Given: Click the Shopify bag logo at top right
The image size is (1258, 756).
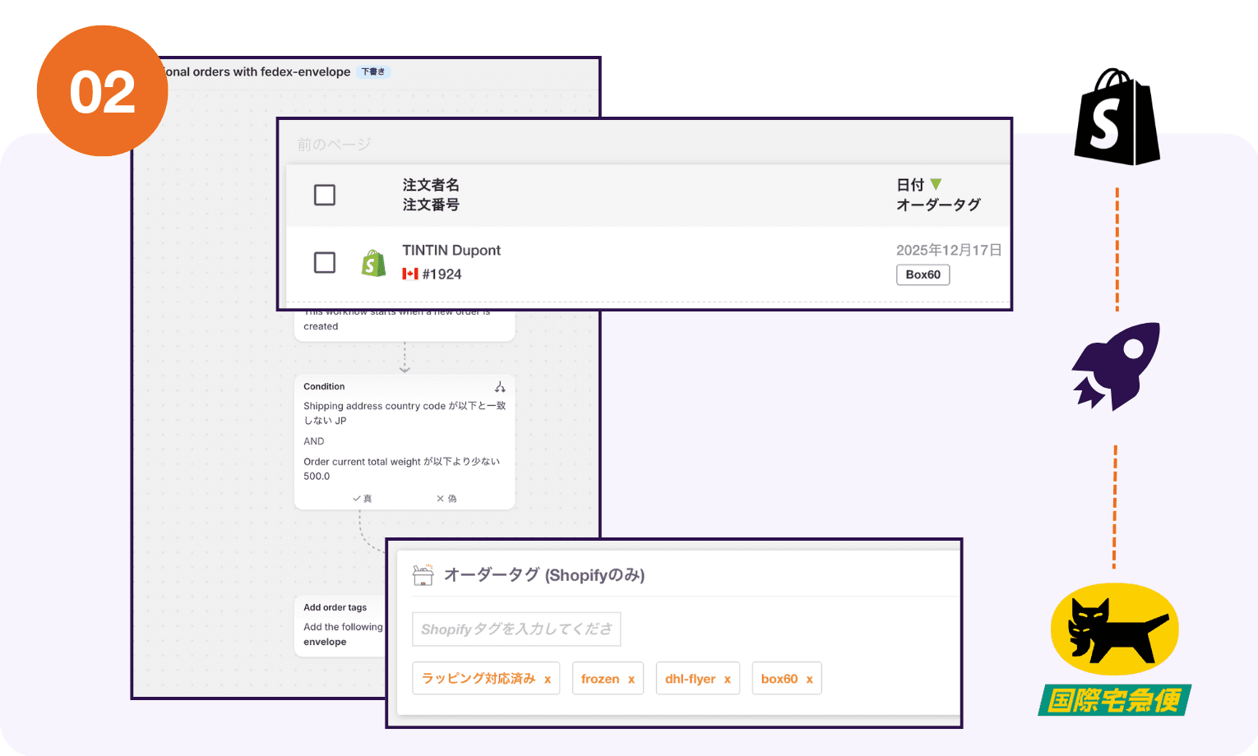Looking at the screenshot, I should (1116, 118).
